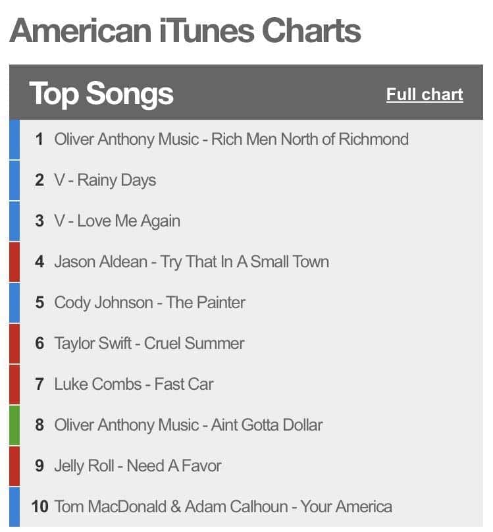The image size is (493, 532).
Task: Open Luke Combs - Fast Car
Action: pyautogui.click(x=134, y=385)
